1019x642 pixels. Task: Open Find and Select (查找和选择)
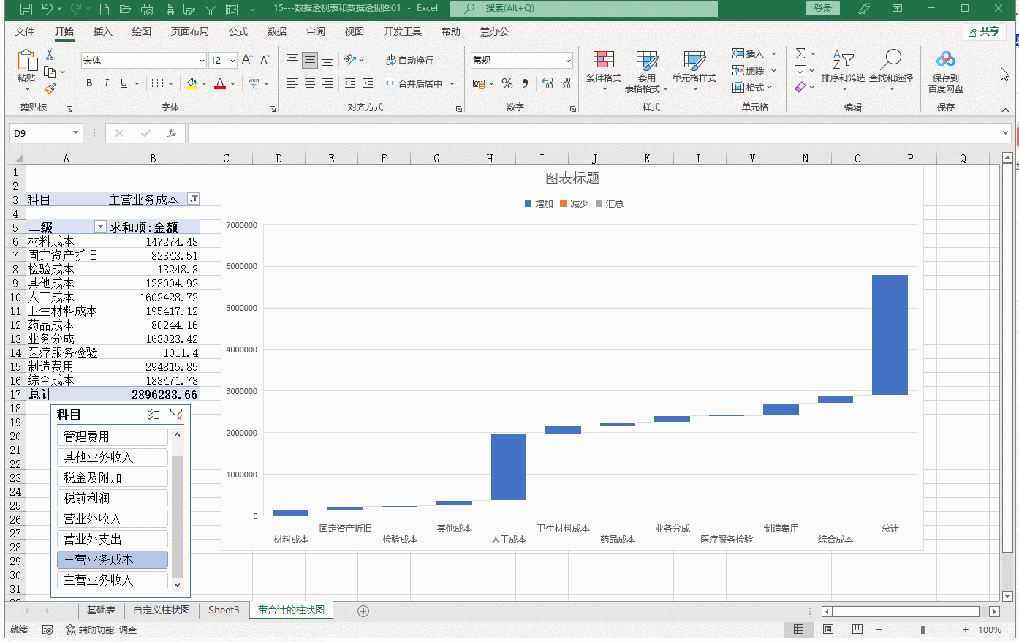(x=891, y=71)
